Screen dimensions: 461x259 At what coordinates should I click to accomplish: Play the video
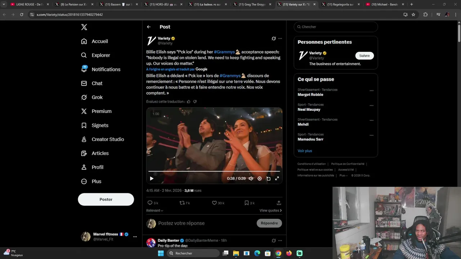point(152,178)
